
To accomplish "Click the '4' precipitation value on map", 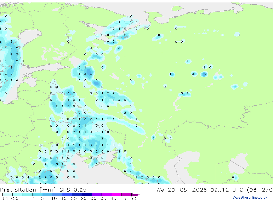I will 45,177.
